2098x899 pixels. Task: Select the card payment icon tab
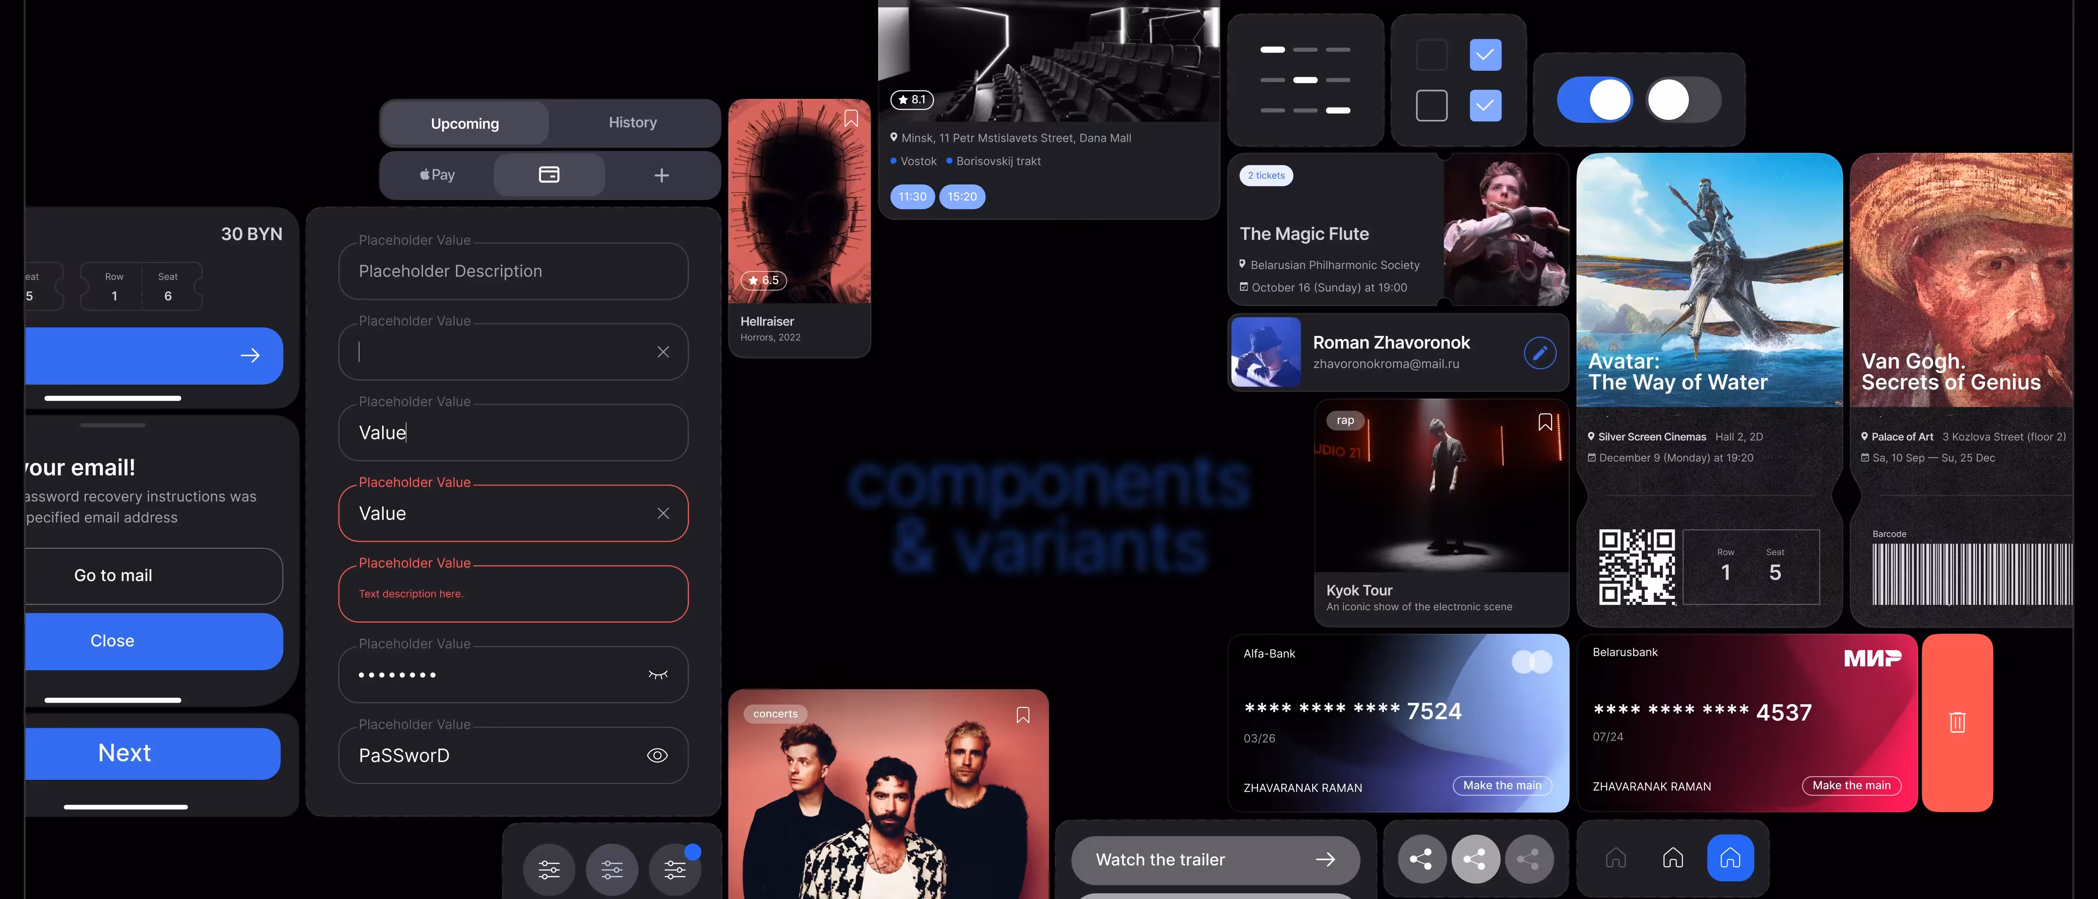click(549, 175)
